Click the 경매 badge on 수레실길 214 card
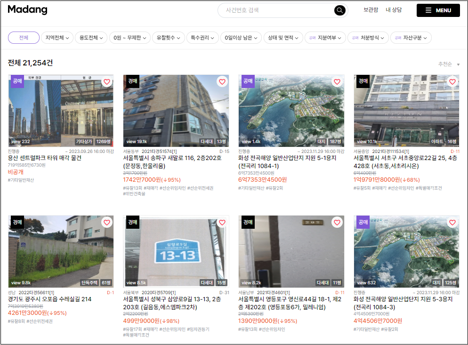 click(17, 222)
